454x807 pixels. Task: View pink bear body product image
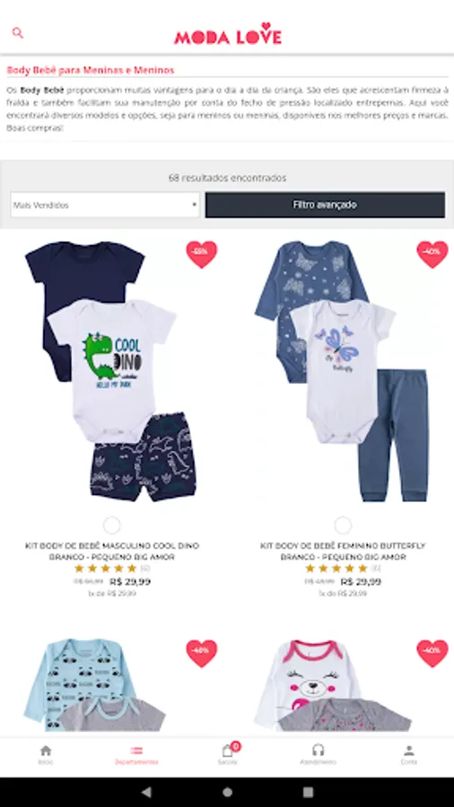coord(335,684)
